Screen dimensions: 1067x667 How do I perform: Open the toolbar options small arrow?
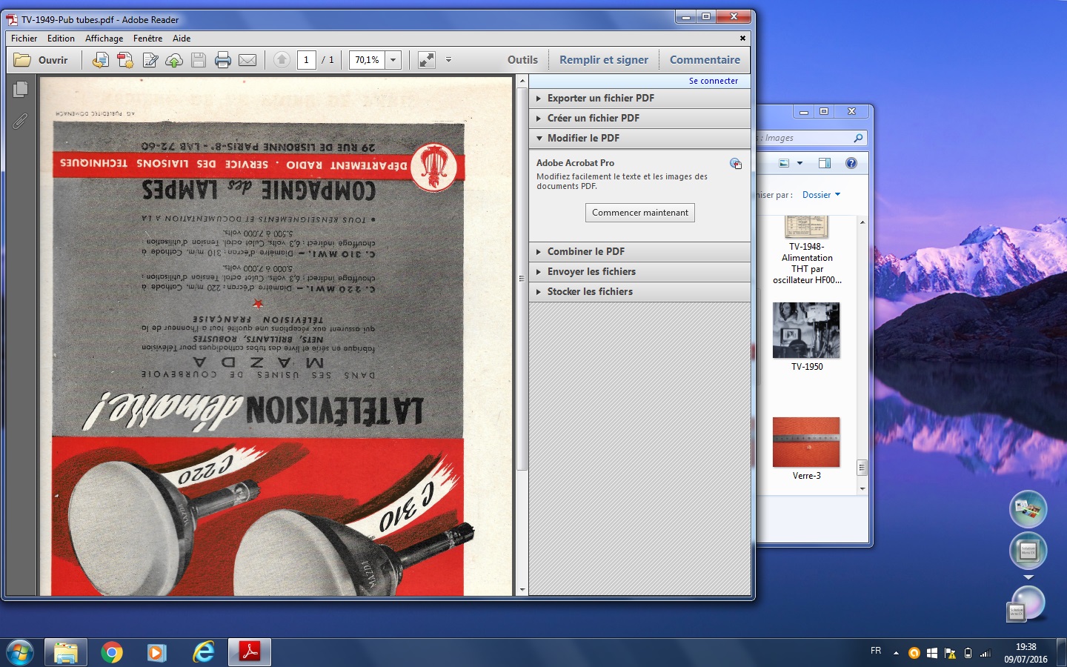click(448, 60)
